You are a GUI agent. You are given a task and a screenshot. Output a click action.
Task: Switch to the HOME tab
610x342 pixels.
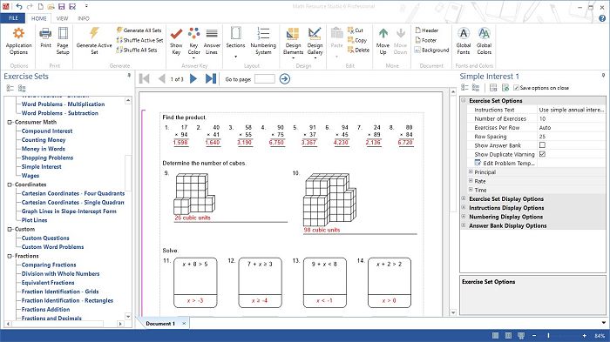pos(39,18)
